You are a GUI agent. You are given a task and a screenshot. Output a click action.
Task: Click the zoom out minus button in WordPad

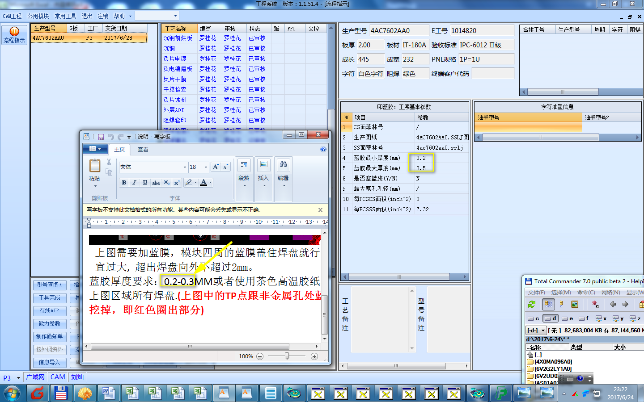coord(259,356)
